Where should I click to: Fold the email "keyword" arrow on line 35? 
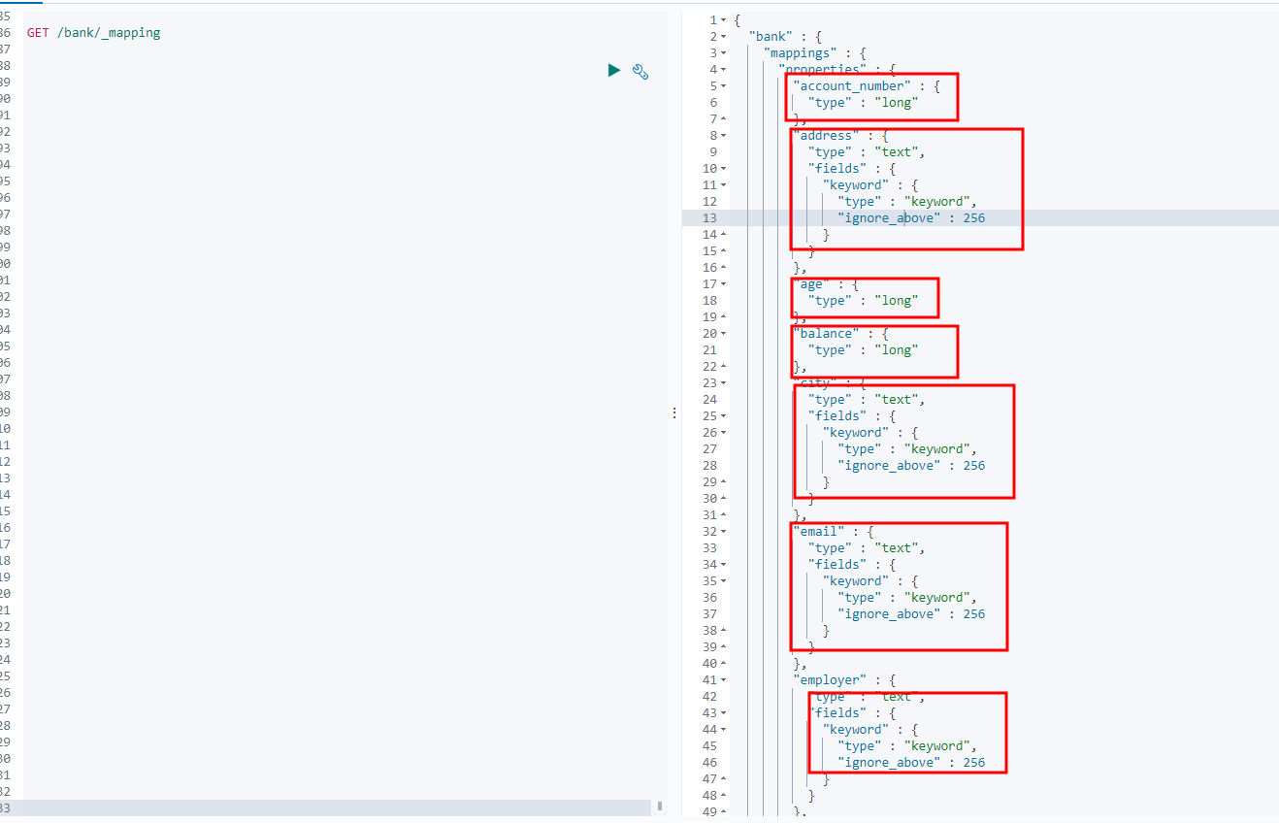[x=723, y=581]
